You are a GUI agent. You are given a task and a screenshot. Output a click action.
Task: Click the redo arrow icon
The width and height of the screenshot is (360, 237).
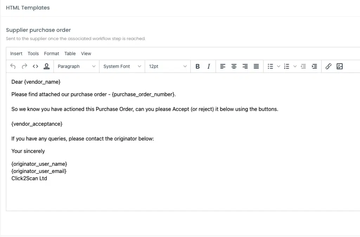24,66
